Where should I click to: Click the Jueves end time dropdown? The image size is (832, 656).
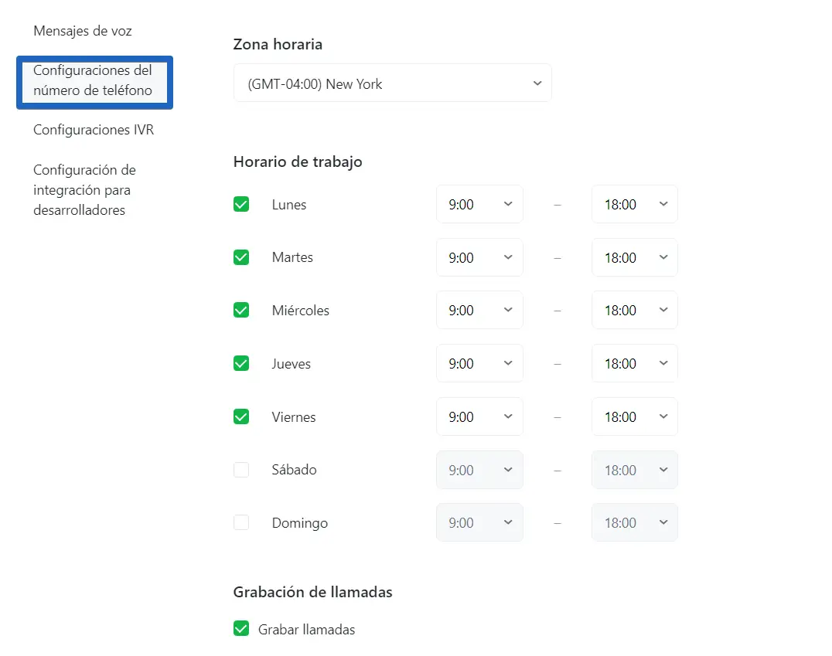[634, 364]
